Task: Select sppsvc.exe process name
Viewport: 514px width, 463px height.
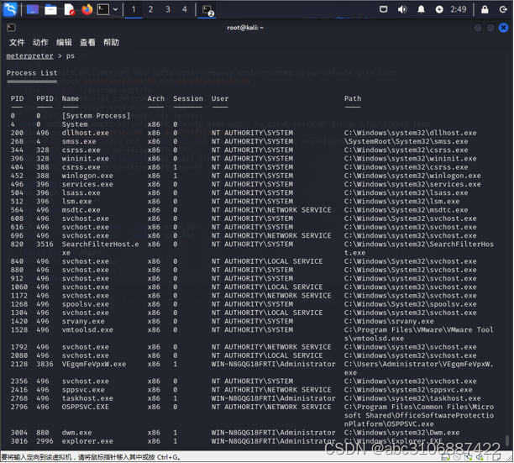Action: tap(83, 390)
